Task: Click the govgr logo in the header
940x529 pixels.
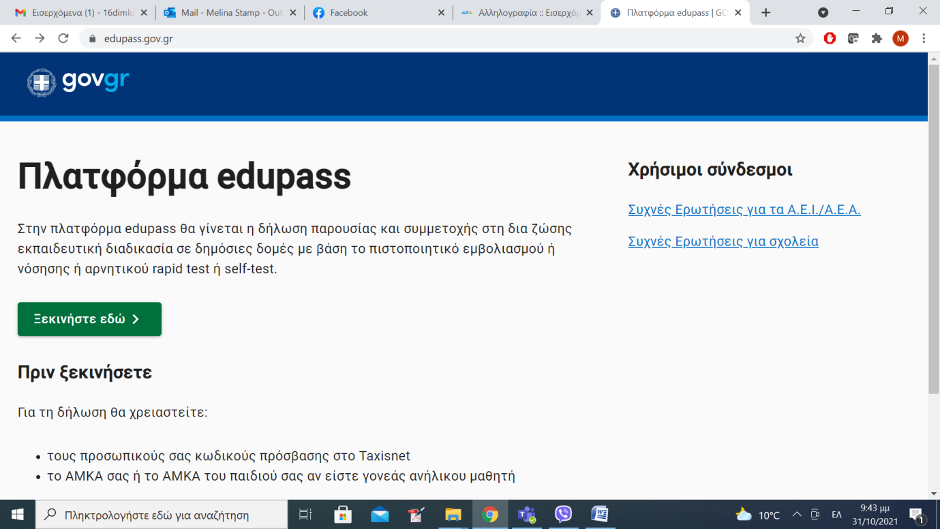Action: [78, 82]
